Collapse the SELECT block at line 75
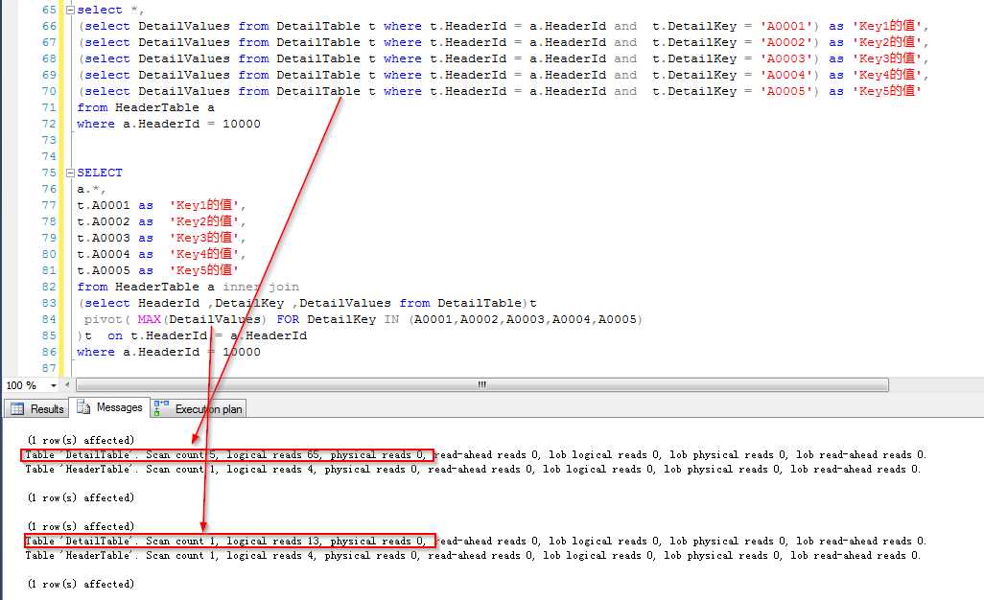The height and width of the screenshot is (600, 984). 70,173
